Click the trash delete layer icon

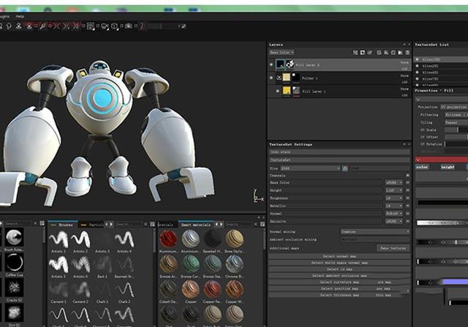407,53
